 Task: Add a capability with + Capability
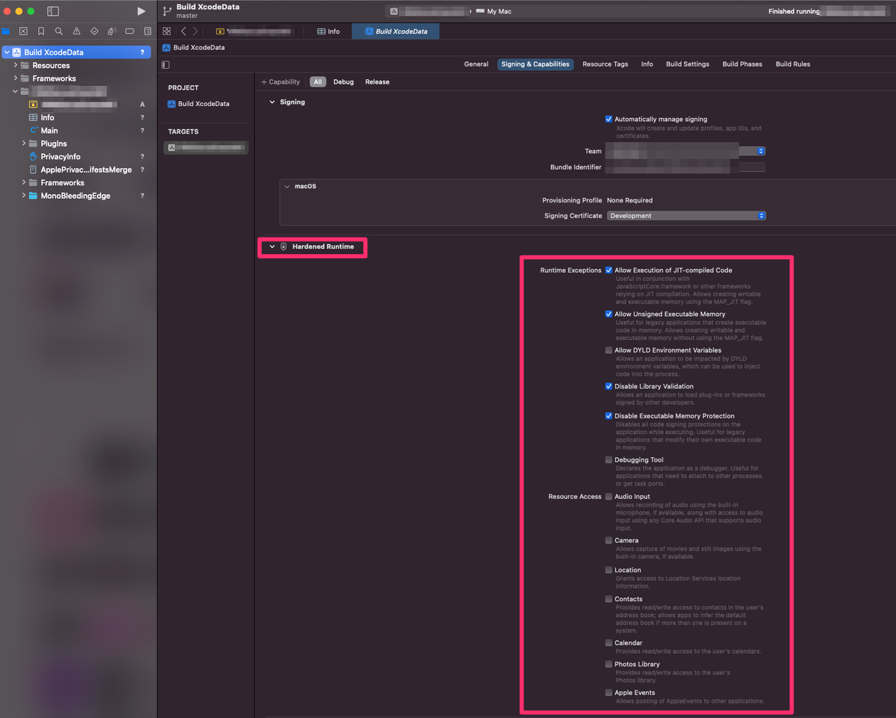coord(280,82)
